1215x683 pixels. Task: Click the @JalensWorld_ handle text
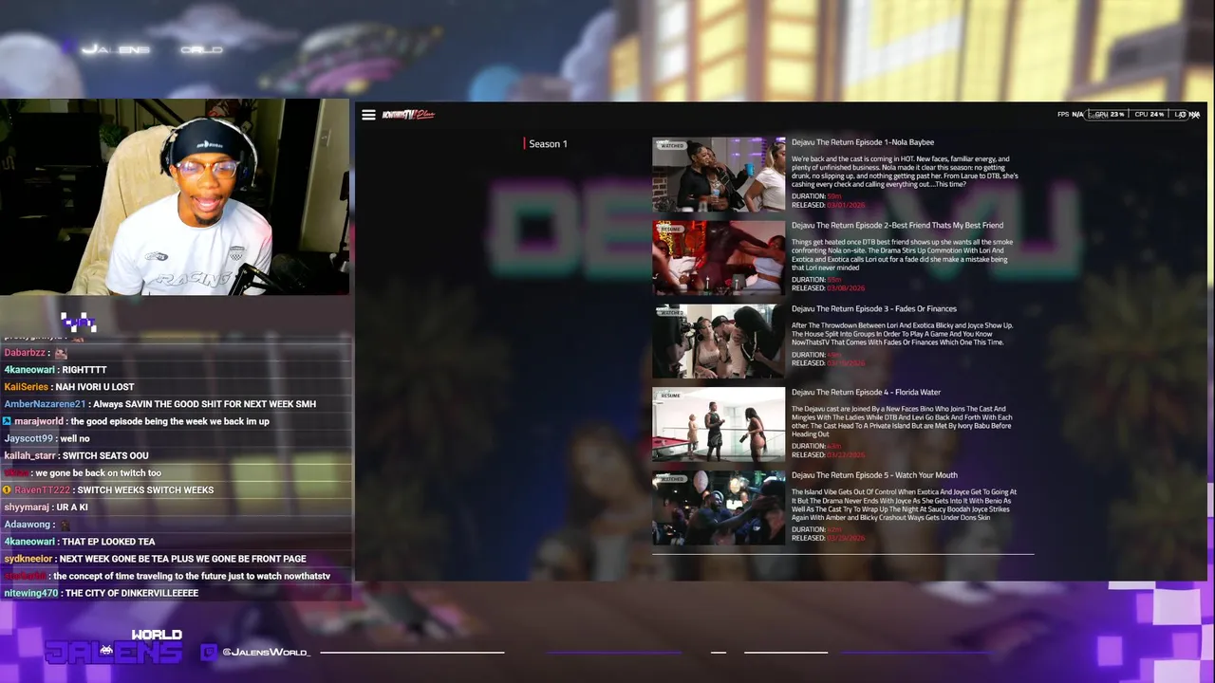266,653
